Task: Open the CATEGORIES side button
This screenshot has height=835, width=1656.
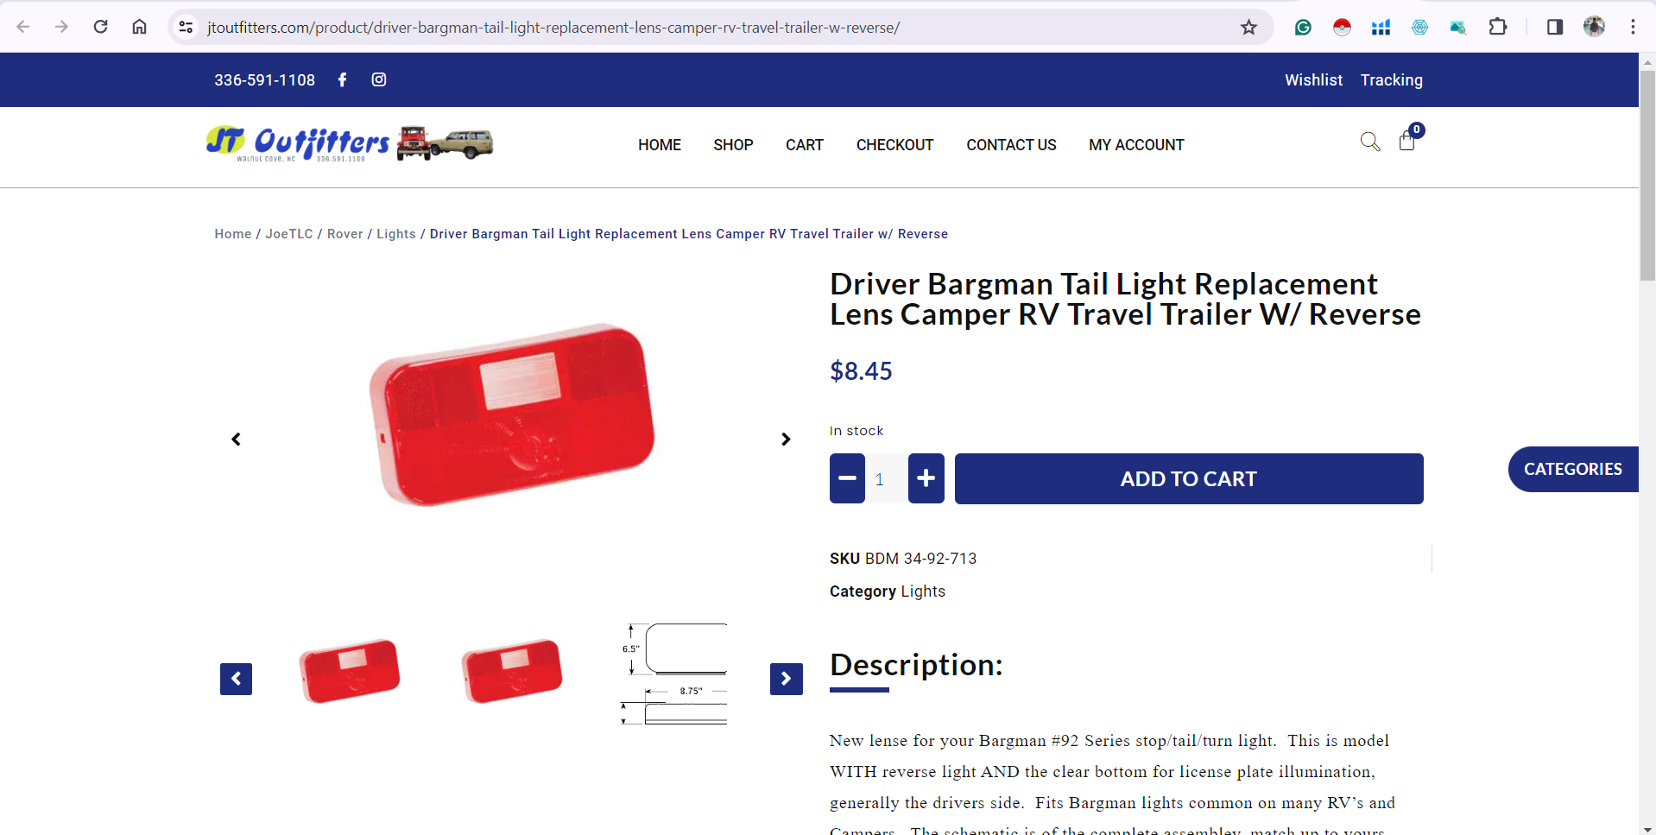Action: (1573, 469)
